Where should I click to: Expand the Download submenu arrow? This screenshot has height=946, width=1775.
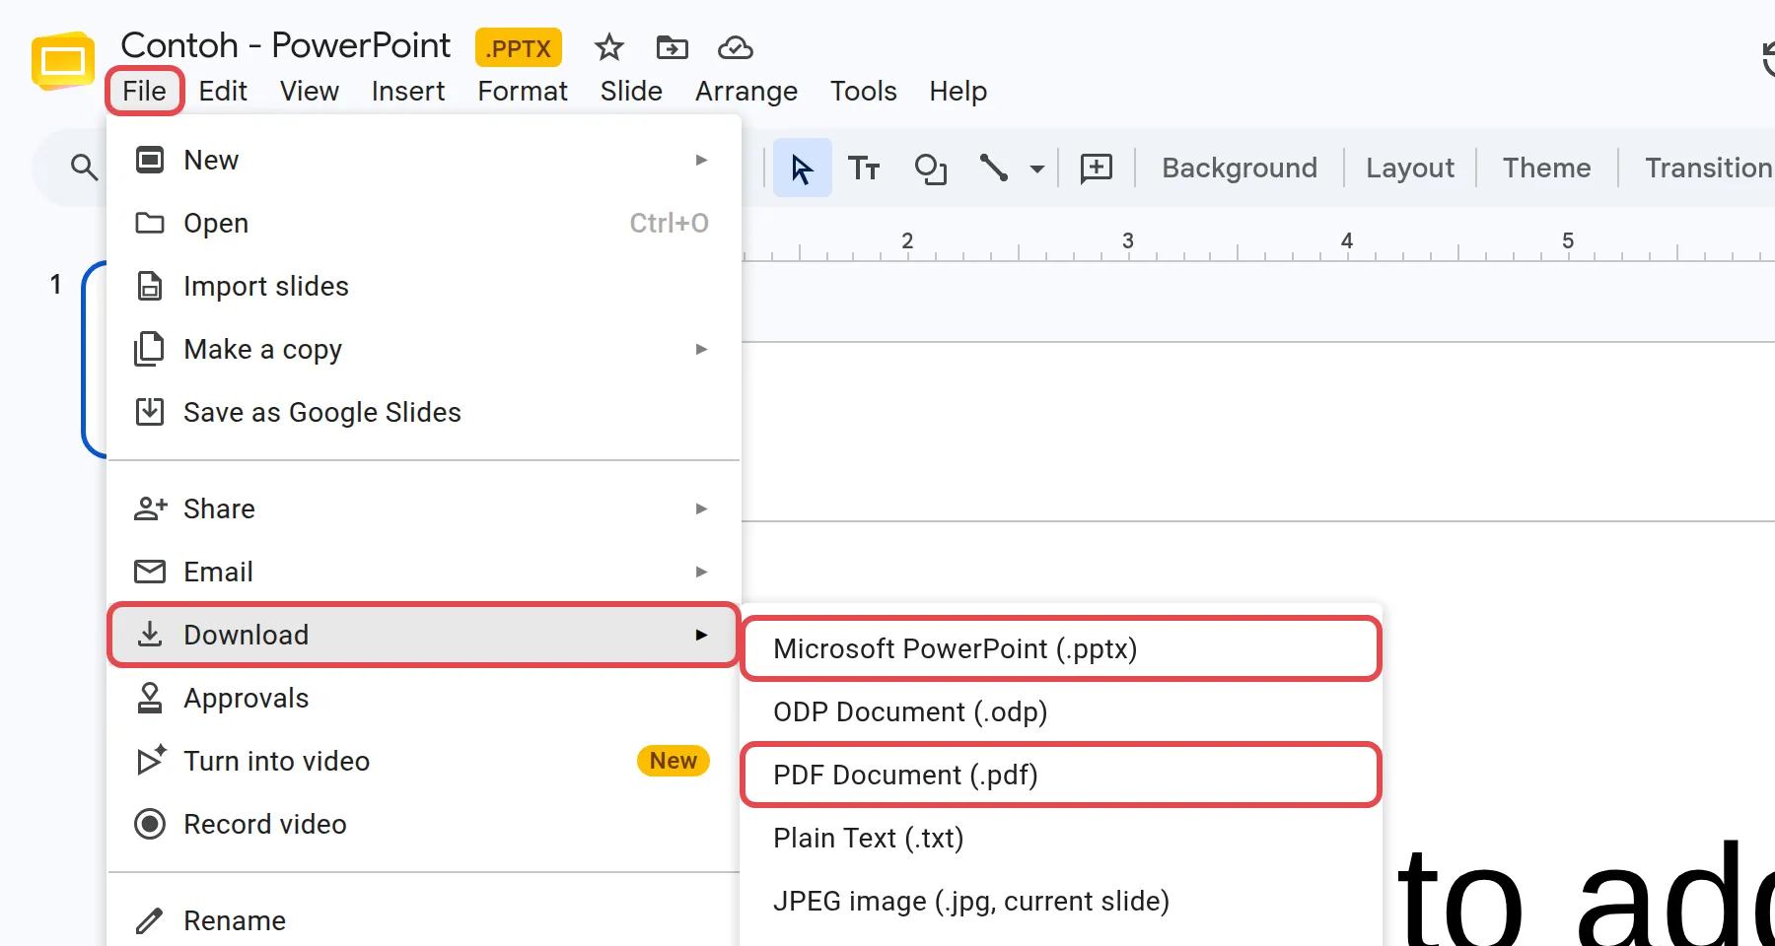701,635
